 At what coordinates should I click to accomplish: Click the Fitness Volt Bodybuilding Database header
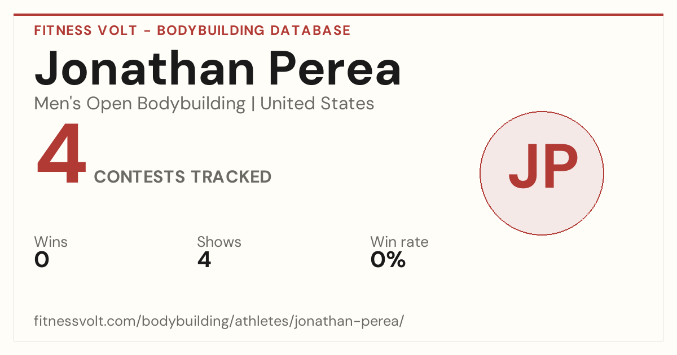pyautogui.click(x=192, y=30)
